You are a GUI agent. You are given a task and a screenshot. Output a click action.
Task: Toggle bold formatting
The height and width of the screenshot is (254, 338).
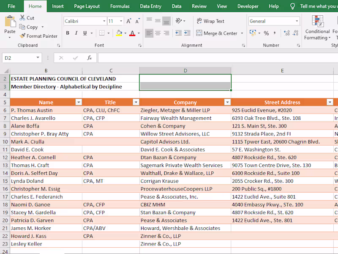(67, 33)
